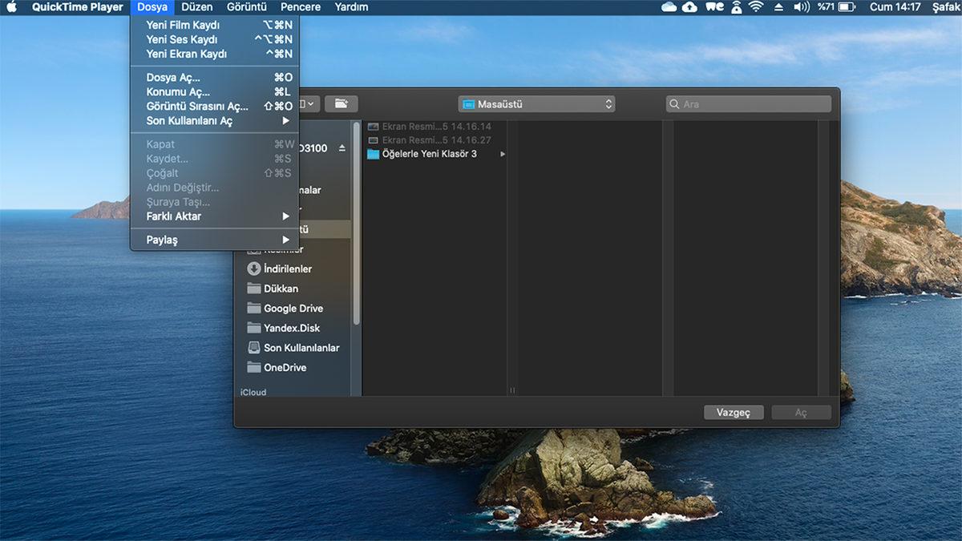Open a new folder with the New Folder icon
The height and width of the screenshot is (541, 962).
(342, 103)
